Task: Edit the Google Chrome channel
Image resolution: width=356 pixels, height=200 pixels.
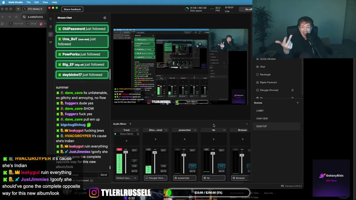Action: pos(163,151)
